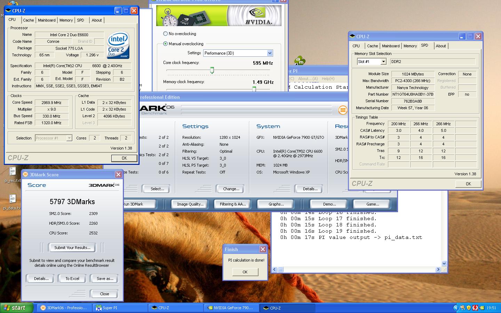The width and height of the screenshot is (501, 313).
Task: Open Image Quality options
Action: pos(190,204)
